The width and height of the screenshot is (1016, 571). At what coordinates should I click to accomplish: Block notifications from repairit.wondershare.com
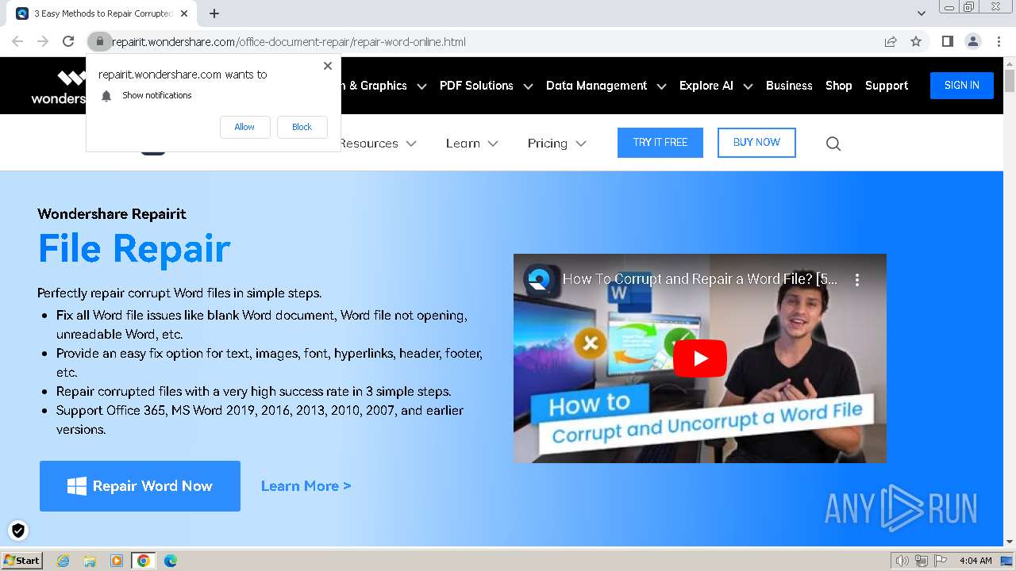point(302,127)
